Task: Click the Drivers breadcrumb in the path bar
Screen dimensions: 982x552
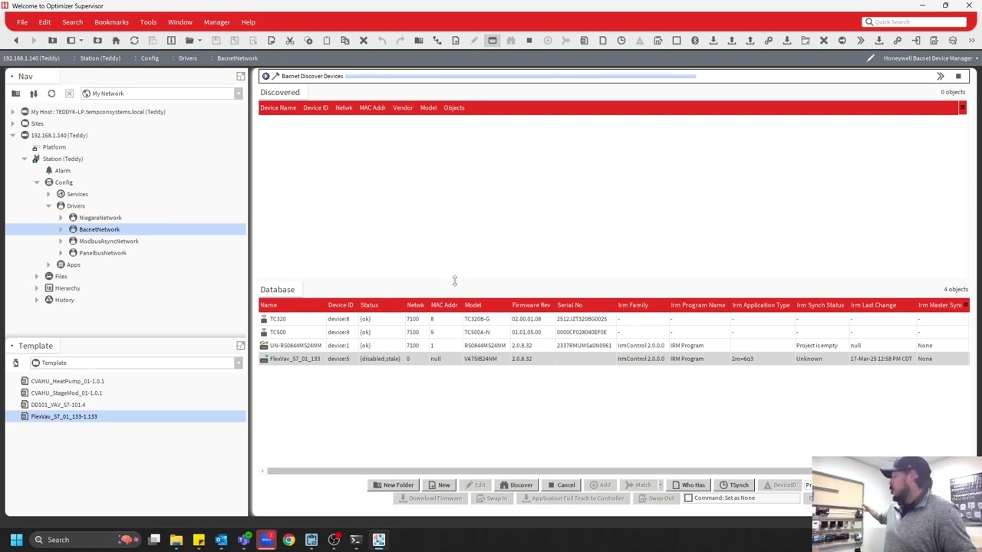Action: [188, 58]
